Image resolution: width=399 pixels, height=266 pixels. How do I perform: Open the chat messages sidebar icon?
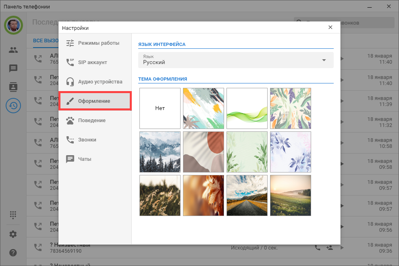(x=13, y=68)
